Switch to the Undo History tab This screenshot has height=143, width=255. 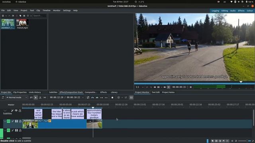pos(35,92)
